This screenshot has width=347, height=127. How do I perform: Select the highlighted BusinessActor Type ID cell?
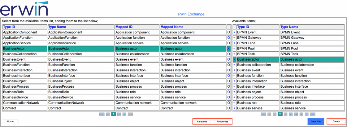(25, 49)
